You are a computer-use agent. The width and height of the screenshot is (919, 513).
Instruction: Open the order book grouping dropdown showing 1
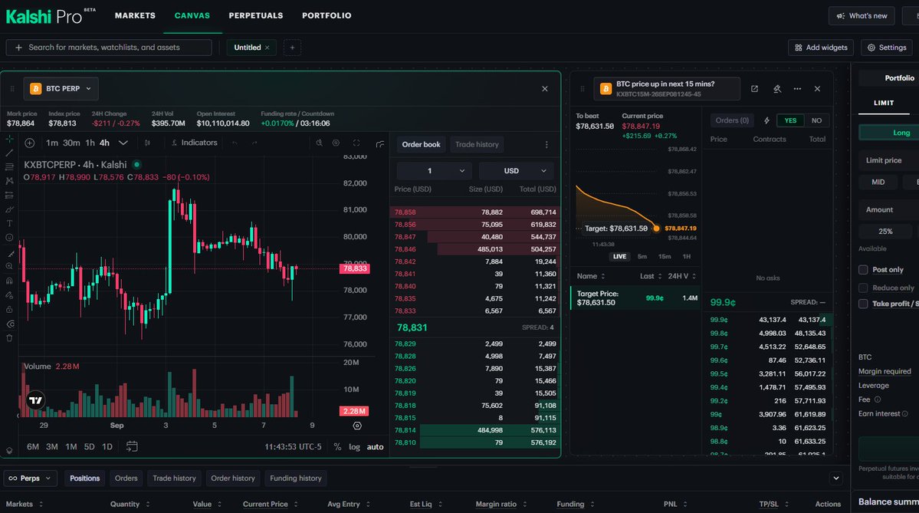coord(434,170)
